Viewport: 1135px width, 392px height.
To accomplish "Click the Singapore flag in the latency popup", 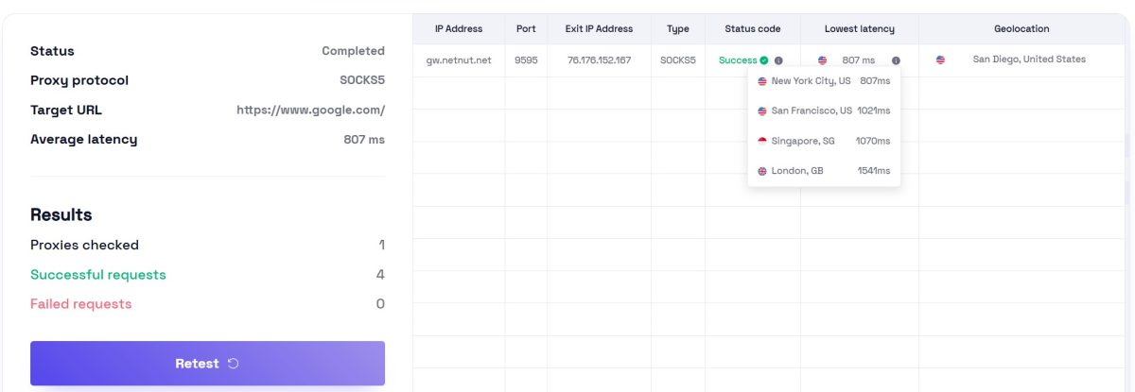I will pos(762,141).
